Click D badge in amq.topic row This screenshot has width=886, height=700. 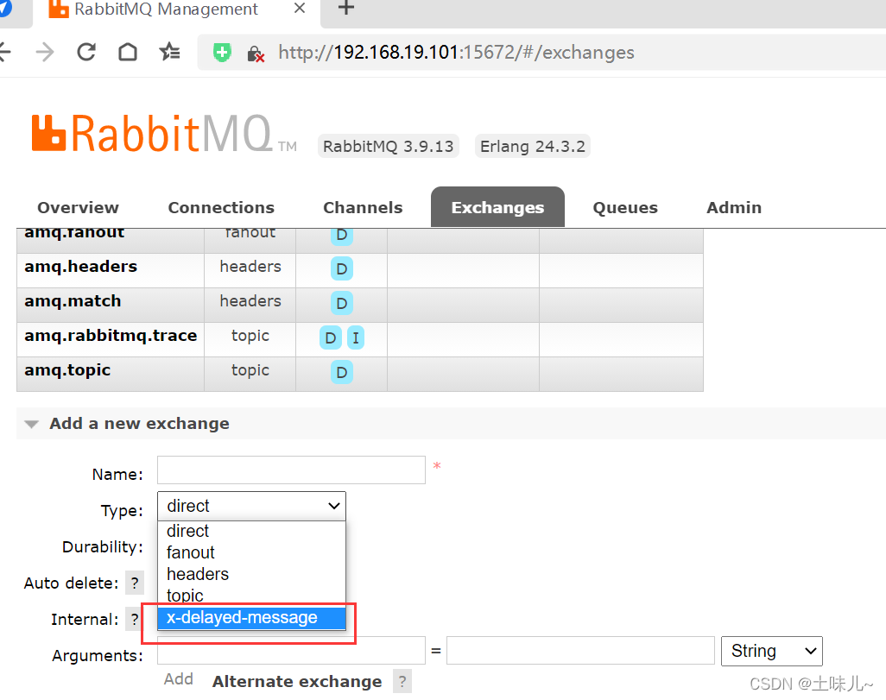[x=342, y=372]
